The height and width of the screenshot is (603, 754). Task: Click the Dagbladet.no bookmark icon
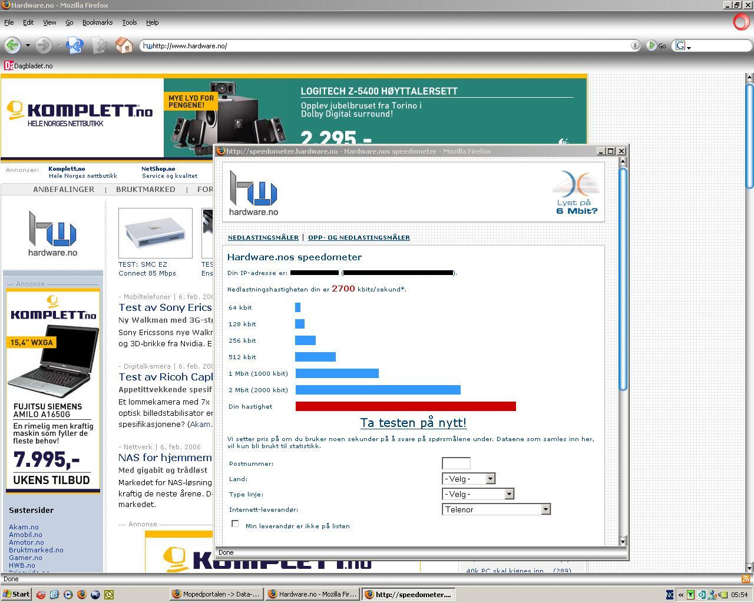coord(8,66)
